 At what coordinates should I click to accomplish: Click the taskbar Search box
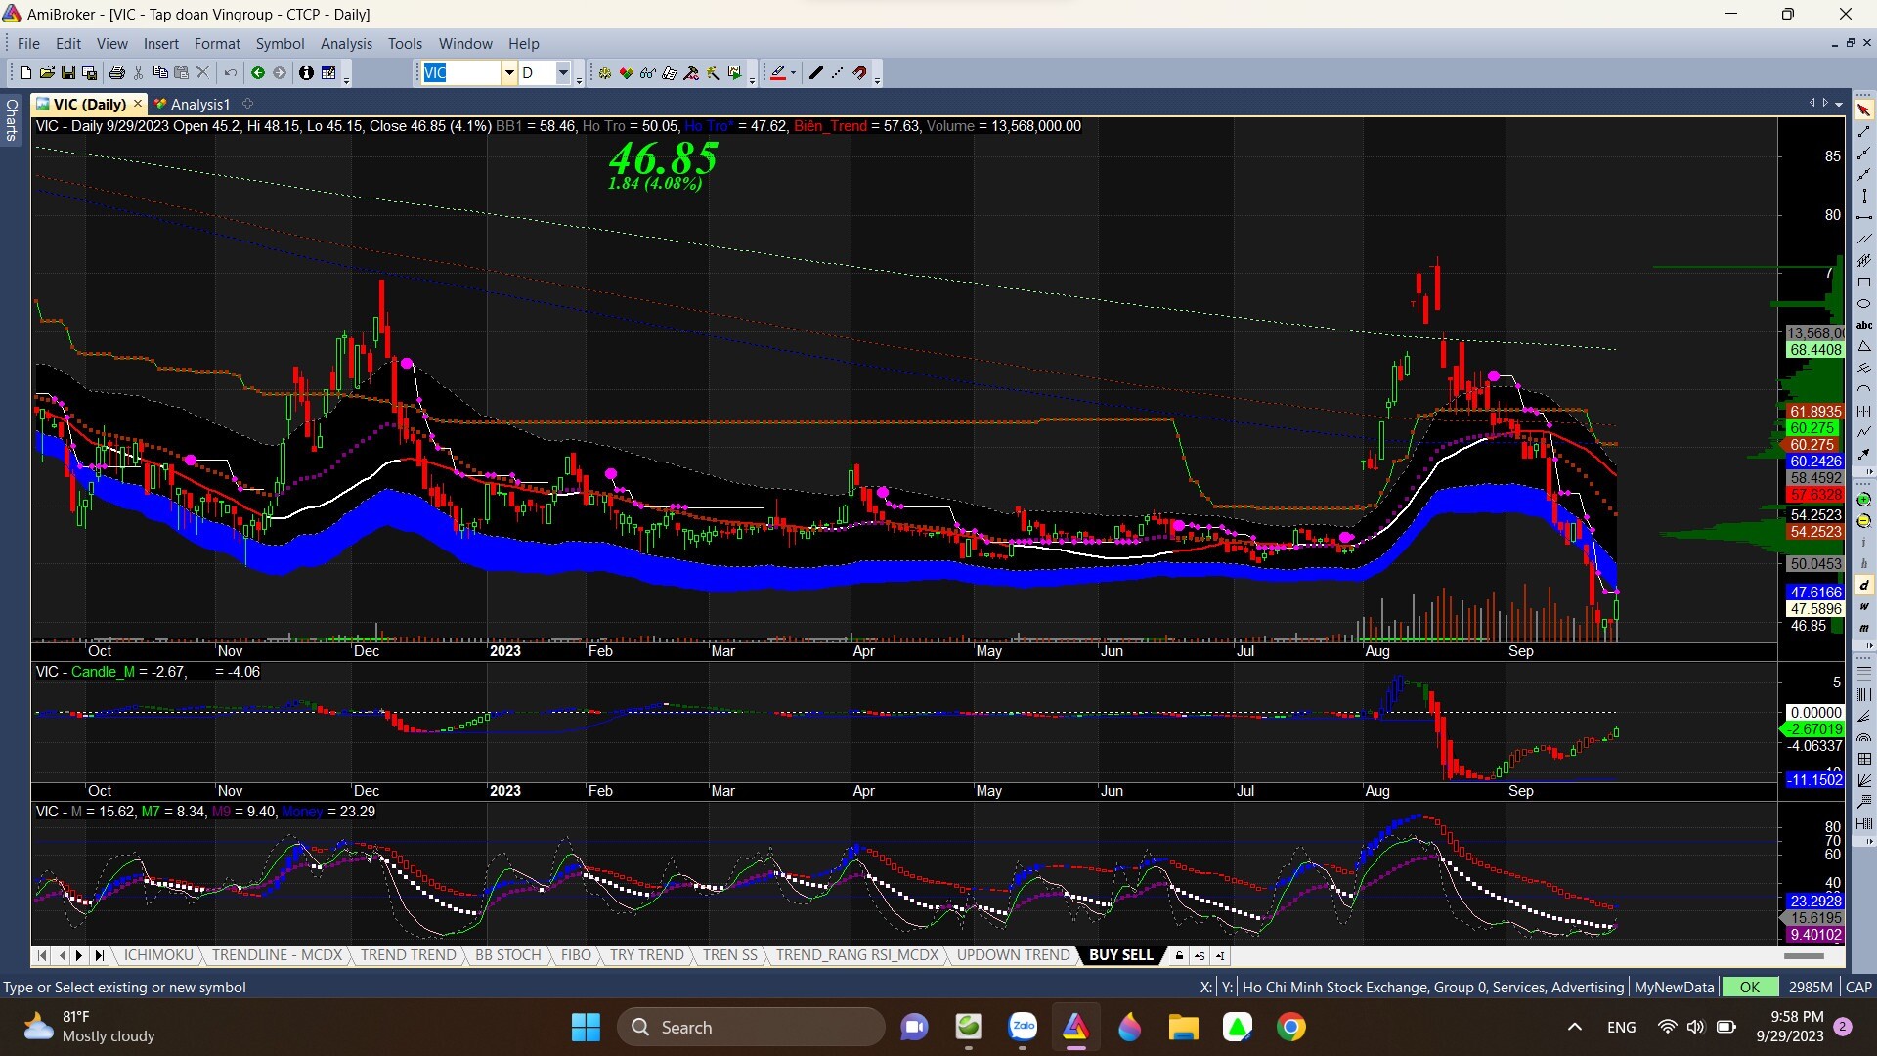click(x=751, y=1027)
